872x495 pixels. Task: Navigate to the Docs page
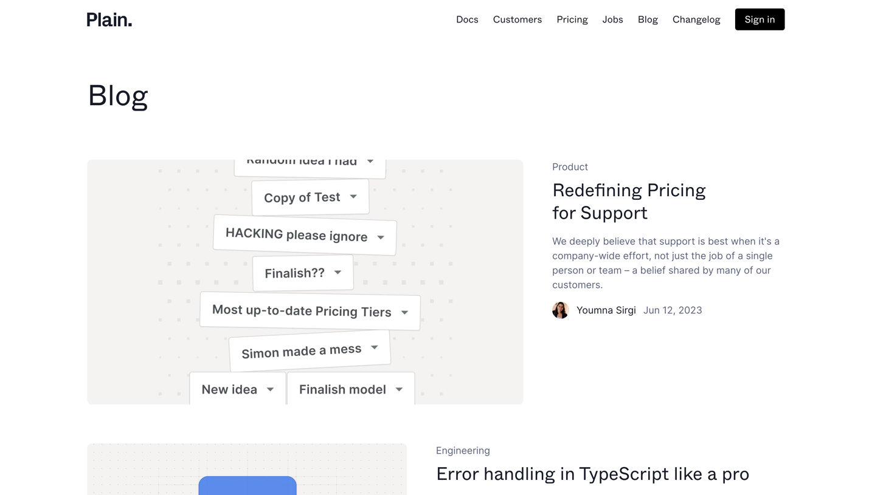point(467,19)
